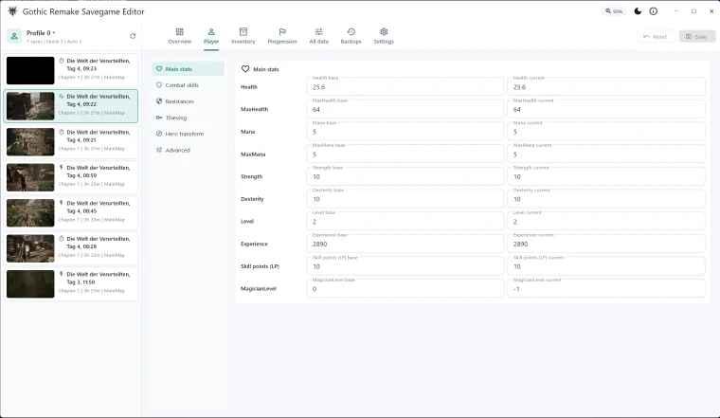Click the Reset button

pos(656,36)
